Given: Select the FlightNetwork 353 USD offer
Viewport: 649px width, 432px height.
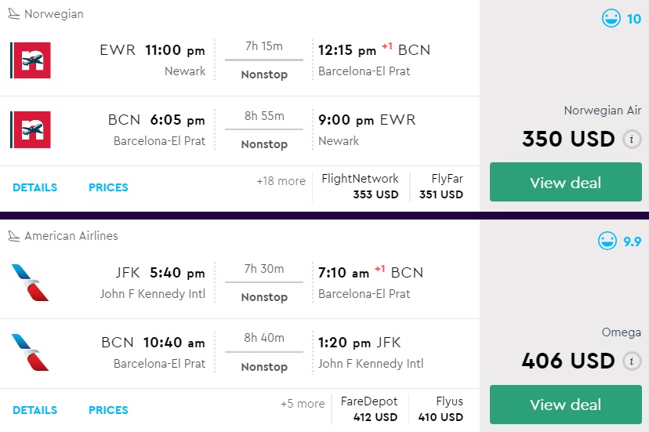Looking at the screenshot, I should tap(361, 187).
